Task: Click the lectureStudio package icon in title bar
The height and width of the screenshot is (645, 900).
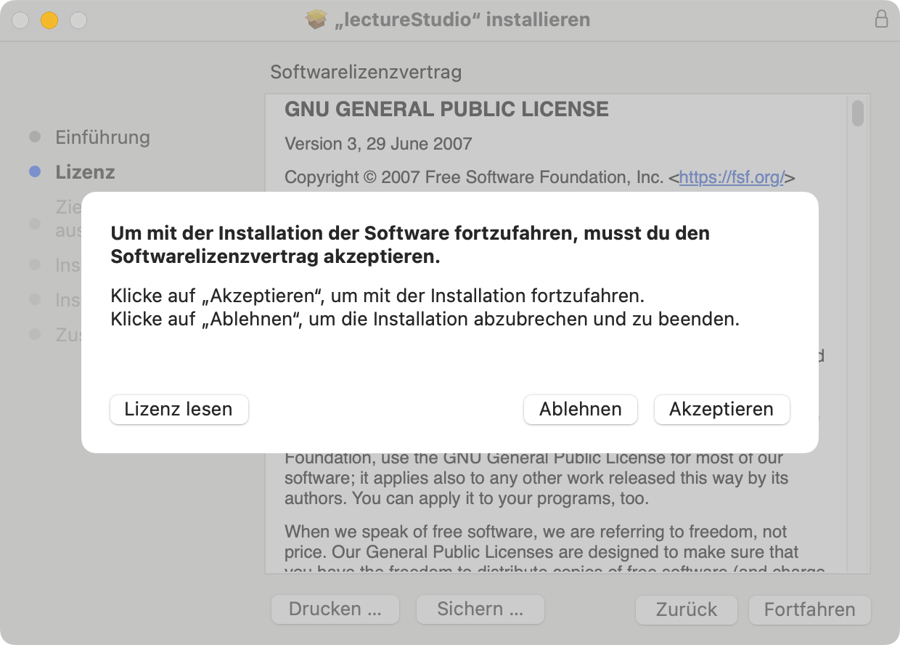Action: coord(317,20)
